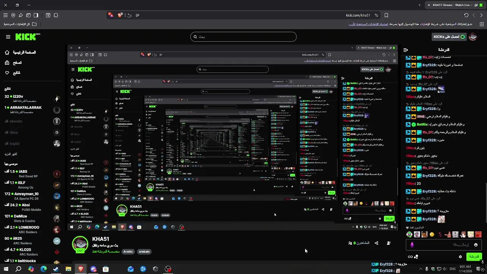The image size is (487, 274).
Task: Open a new browser tab
Action: [x=420, y=5]
